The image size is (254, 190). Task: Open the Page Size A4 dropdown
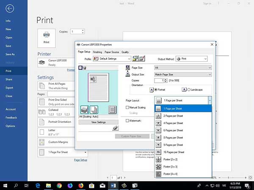183,68
